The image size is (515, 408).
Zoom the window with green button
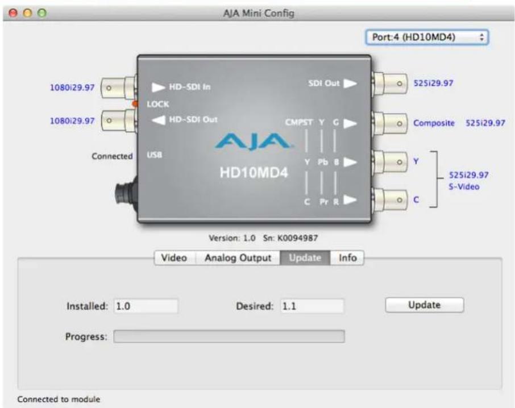pyautogui.click(x=42, y=13)
